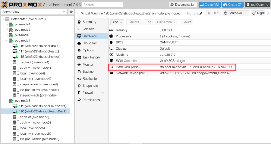Open the Backup tab
This screenshot has height=144, width=271.
[92, 71]
